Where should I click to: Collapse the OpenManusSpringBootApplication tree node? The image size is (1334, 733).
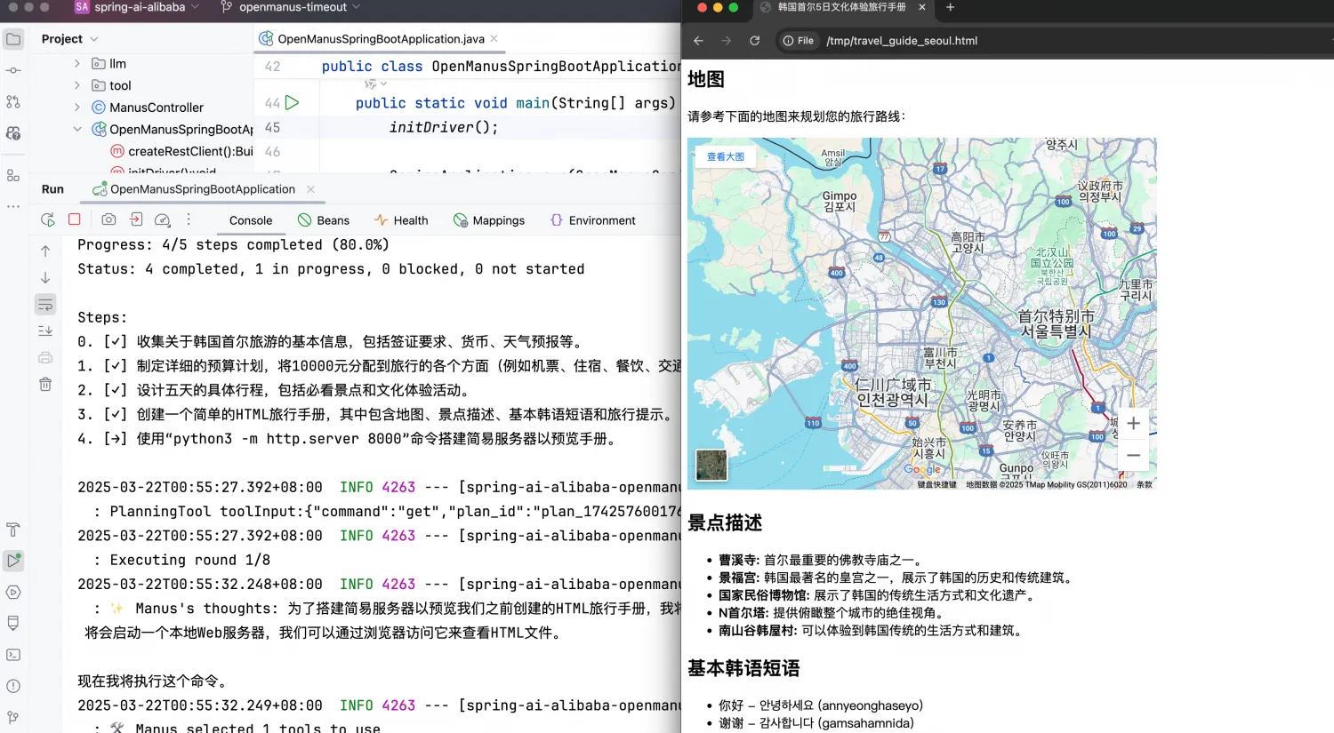coord(77,129)
